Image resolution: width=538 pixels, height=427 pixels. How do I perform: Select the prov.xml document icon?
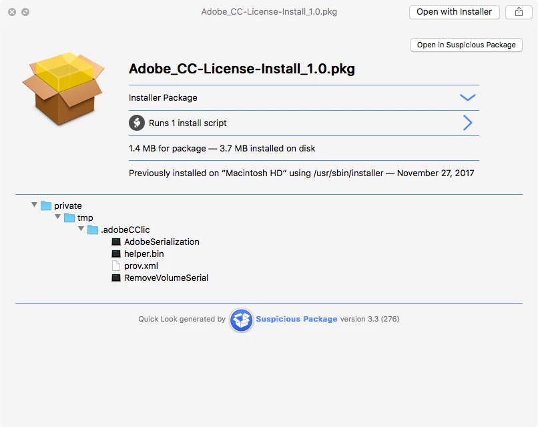point(116,266)
